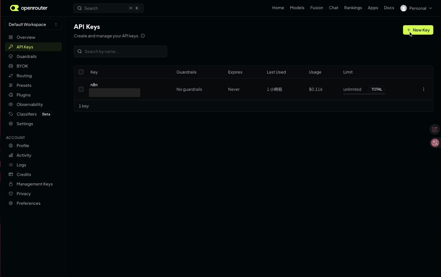
Task: Click the Profile person icon
Action: [x=11, y=146]
